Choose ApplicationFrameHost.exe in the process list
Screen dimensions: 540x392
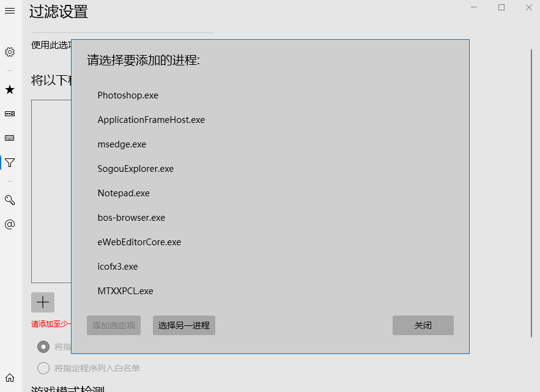(x=151, y=120)
